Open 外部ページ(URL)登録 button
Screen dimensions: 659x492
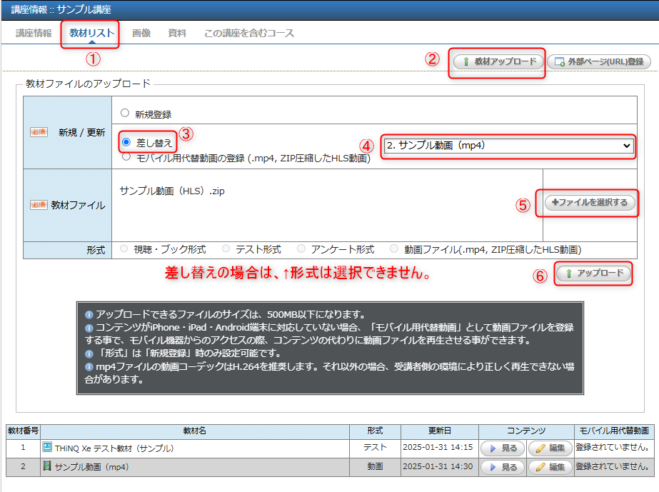coord(599,62)
